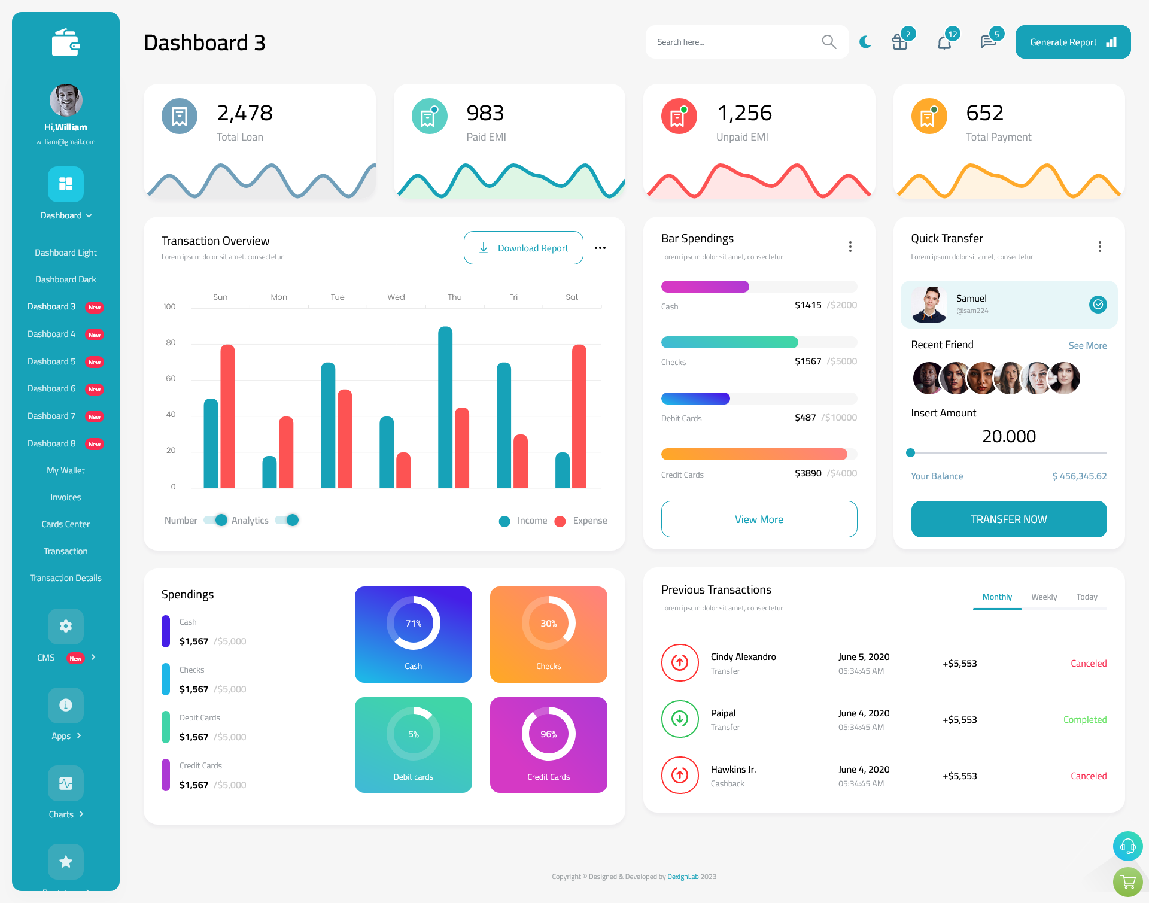
Task: Click the Paid EMI summary icon
Action: click(429, 114)
